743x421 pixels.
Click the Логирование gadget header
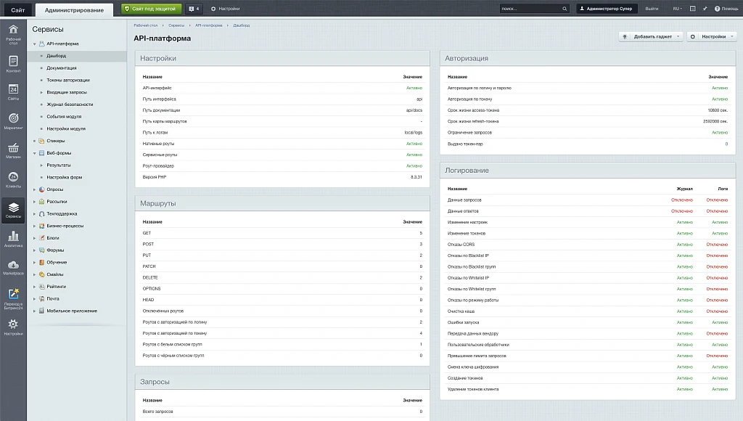coord(588,170)
